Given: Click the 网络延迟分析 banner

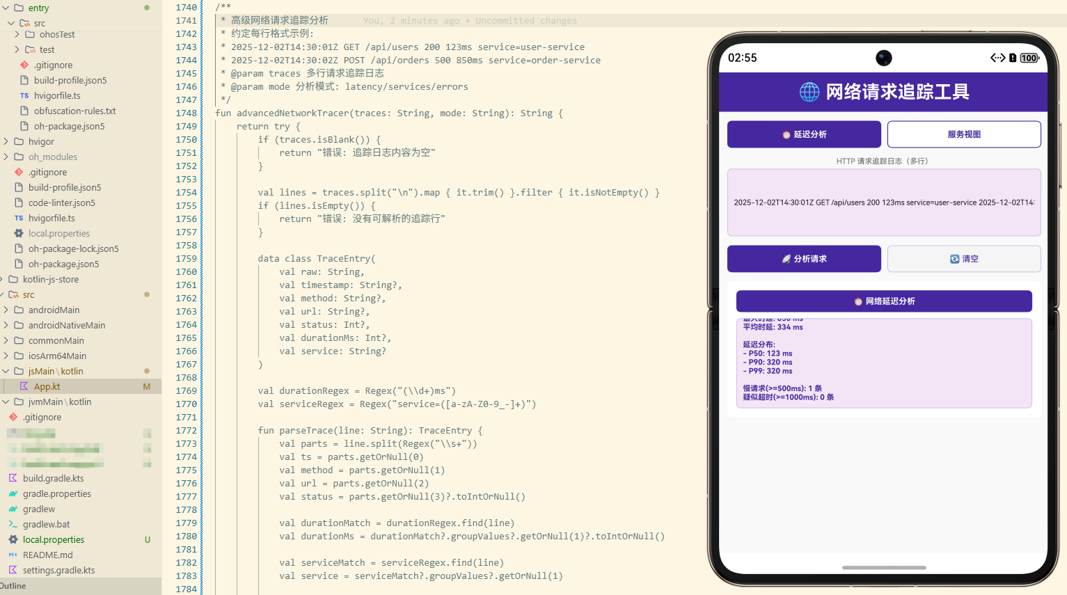Looking at the screenshot, I should (x=883, y=301).
